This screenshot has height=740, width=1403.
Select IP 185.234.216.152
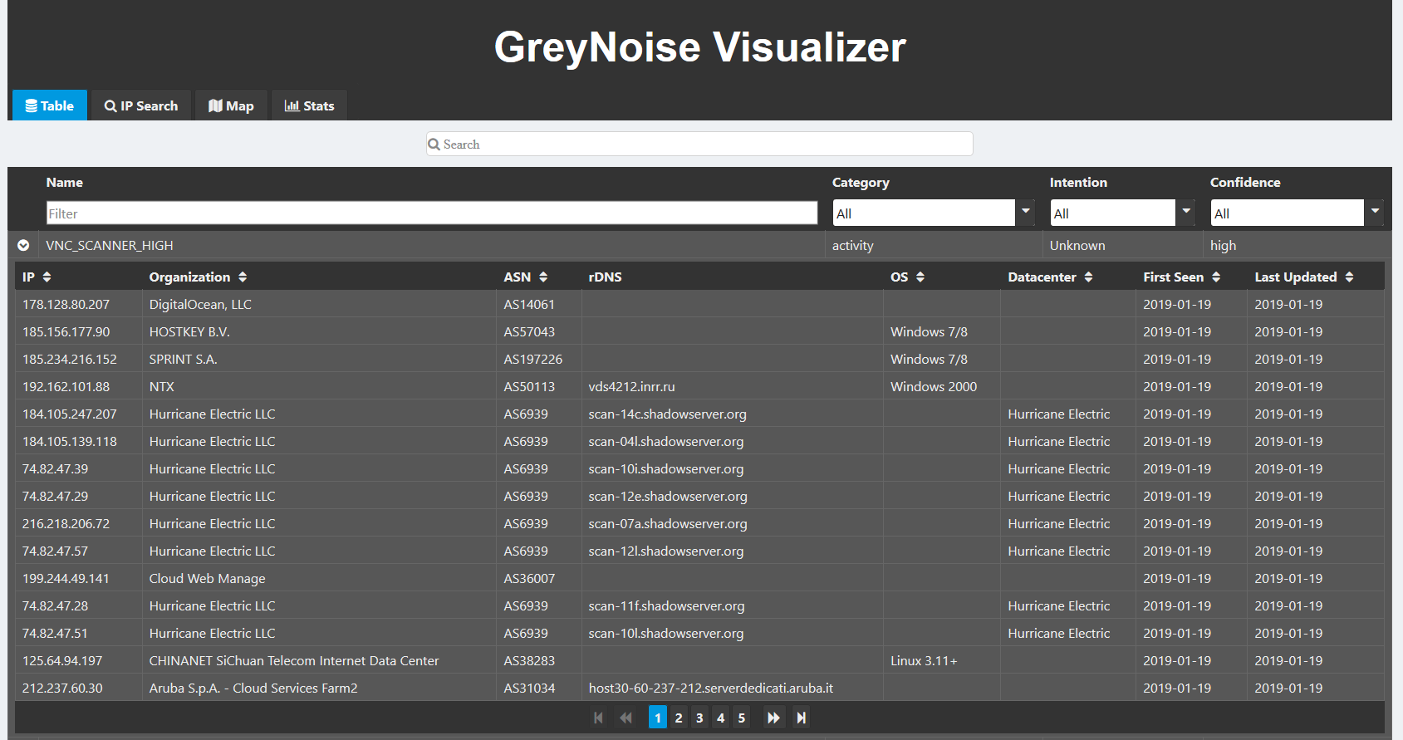pos(70,360)
